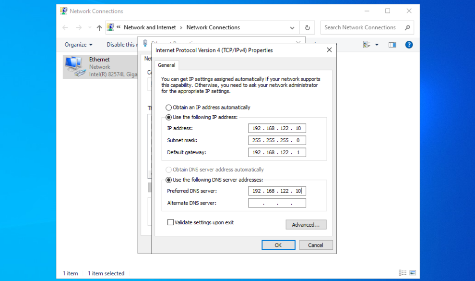Screen dimensions: 475x281
Task: Click the change view layout icon
Action: pyautogui.click(x=367, y=45)
